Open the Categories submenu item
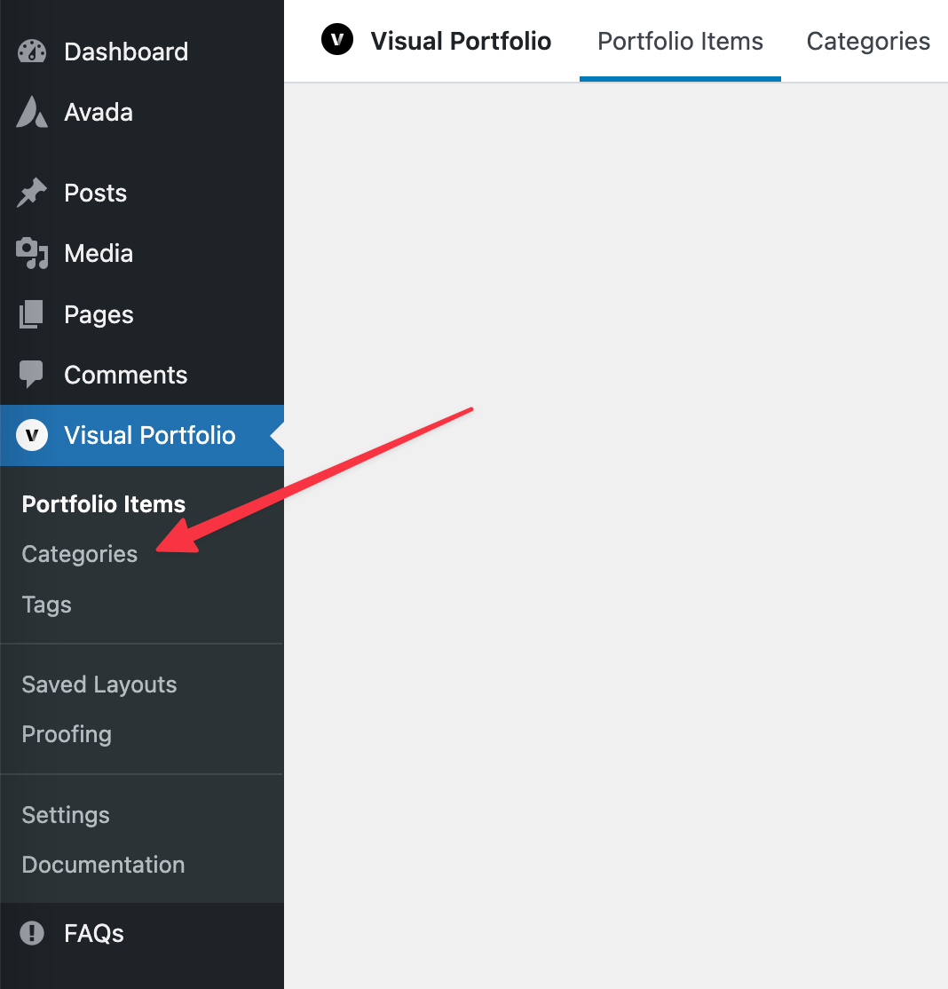This screenshot has height=989, width=948. coord(80,554)
